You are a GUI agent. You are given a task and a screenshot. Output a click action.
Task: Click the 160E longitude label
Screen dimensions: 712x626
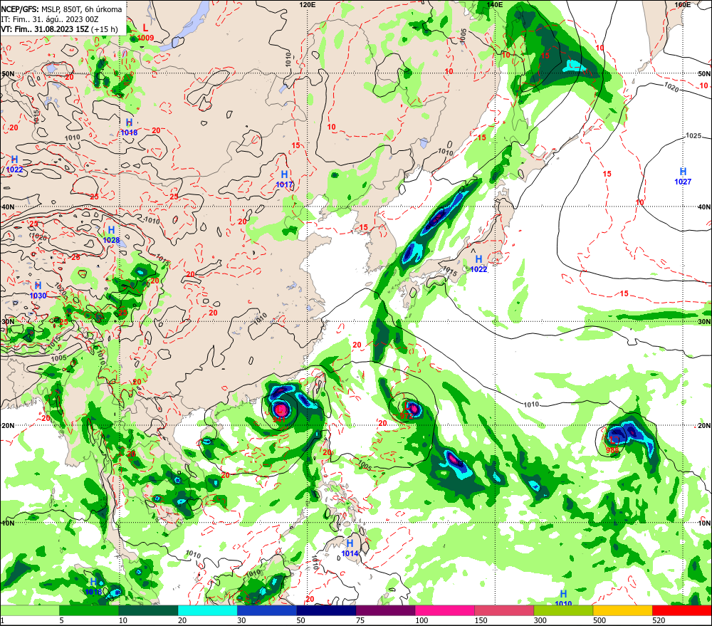(x=683, y=4)
